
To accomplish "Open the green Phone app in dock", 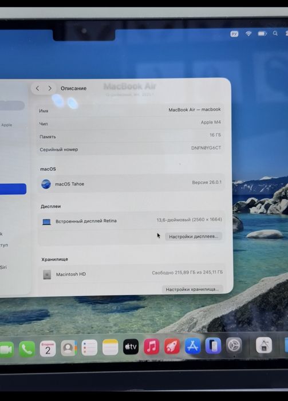I will (x=27, y=349).
